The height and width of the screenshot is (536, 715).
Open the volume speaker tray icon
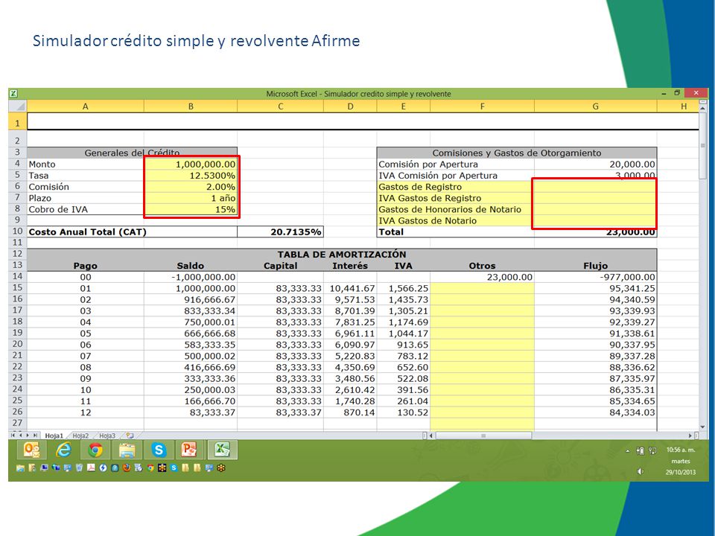[x=641, y=472]
